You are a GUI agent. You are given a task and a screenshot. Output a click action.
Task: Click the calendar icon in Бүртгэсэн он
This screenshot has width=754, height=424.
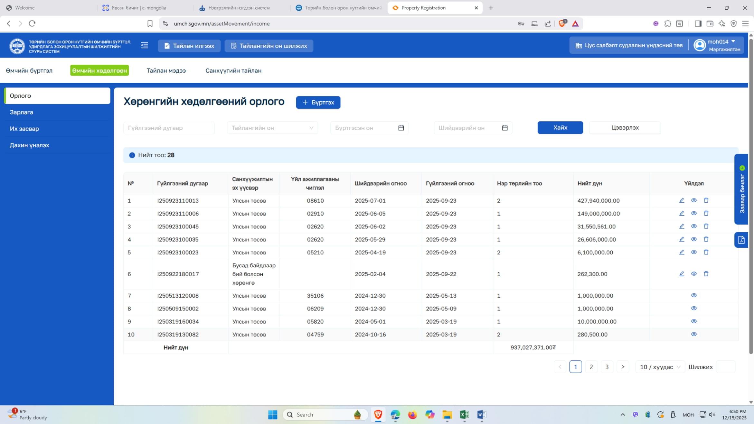pos(401,128)
